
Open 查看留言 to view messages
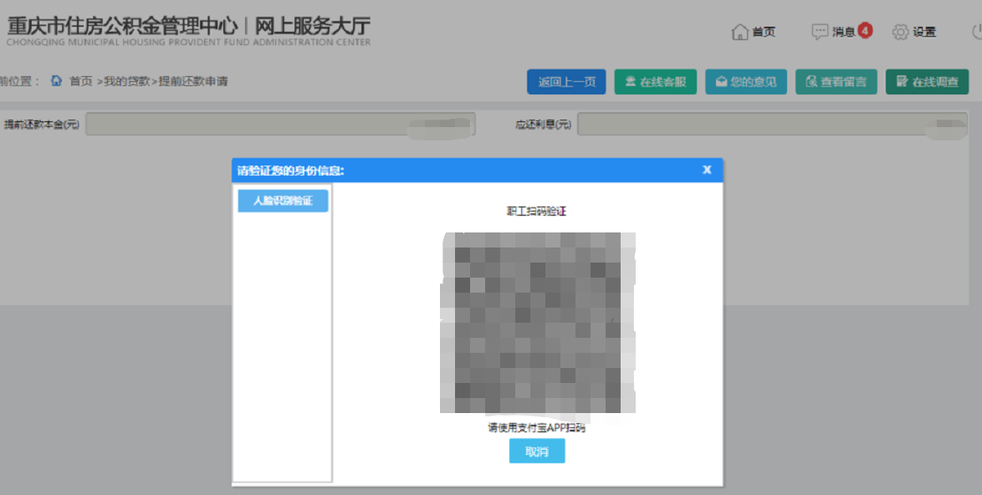tap(836, 82)
